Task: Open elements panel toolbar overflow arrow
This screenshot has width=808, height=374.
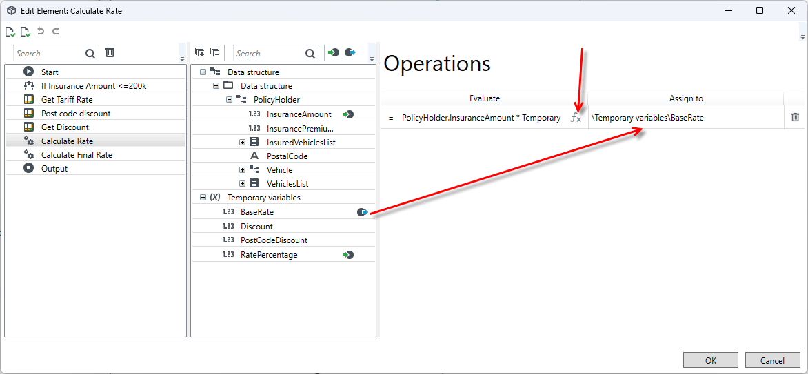Action: tap(181, 59)
